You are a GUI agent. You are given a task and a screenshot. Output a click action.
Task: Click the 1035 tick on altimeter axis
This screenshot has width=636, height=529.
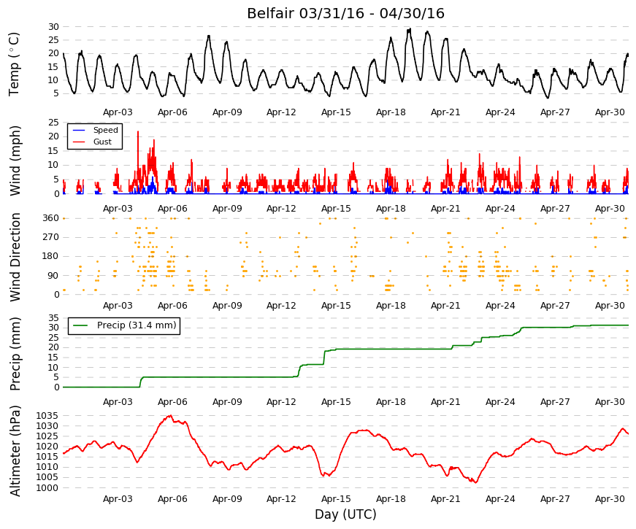47,416
